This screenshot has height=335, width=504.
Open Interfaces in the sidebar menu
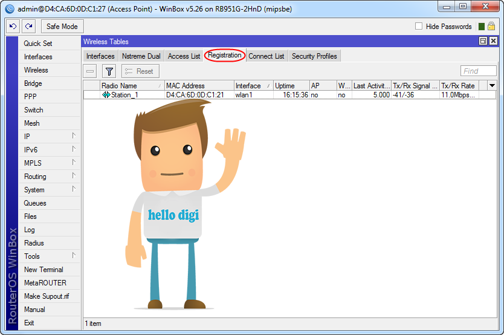49,57
